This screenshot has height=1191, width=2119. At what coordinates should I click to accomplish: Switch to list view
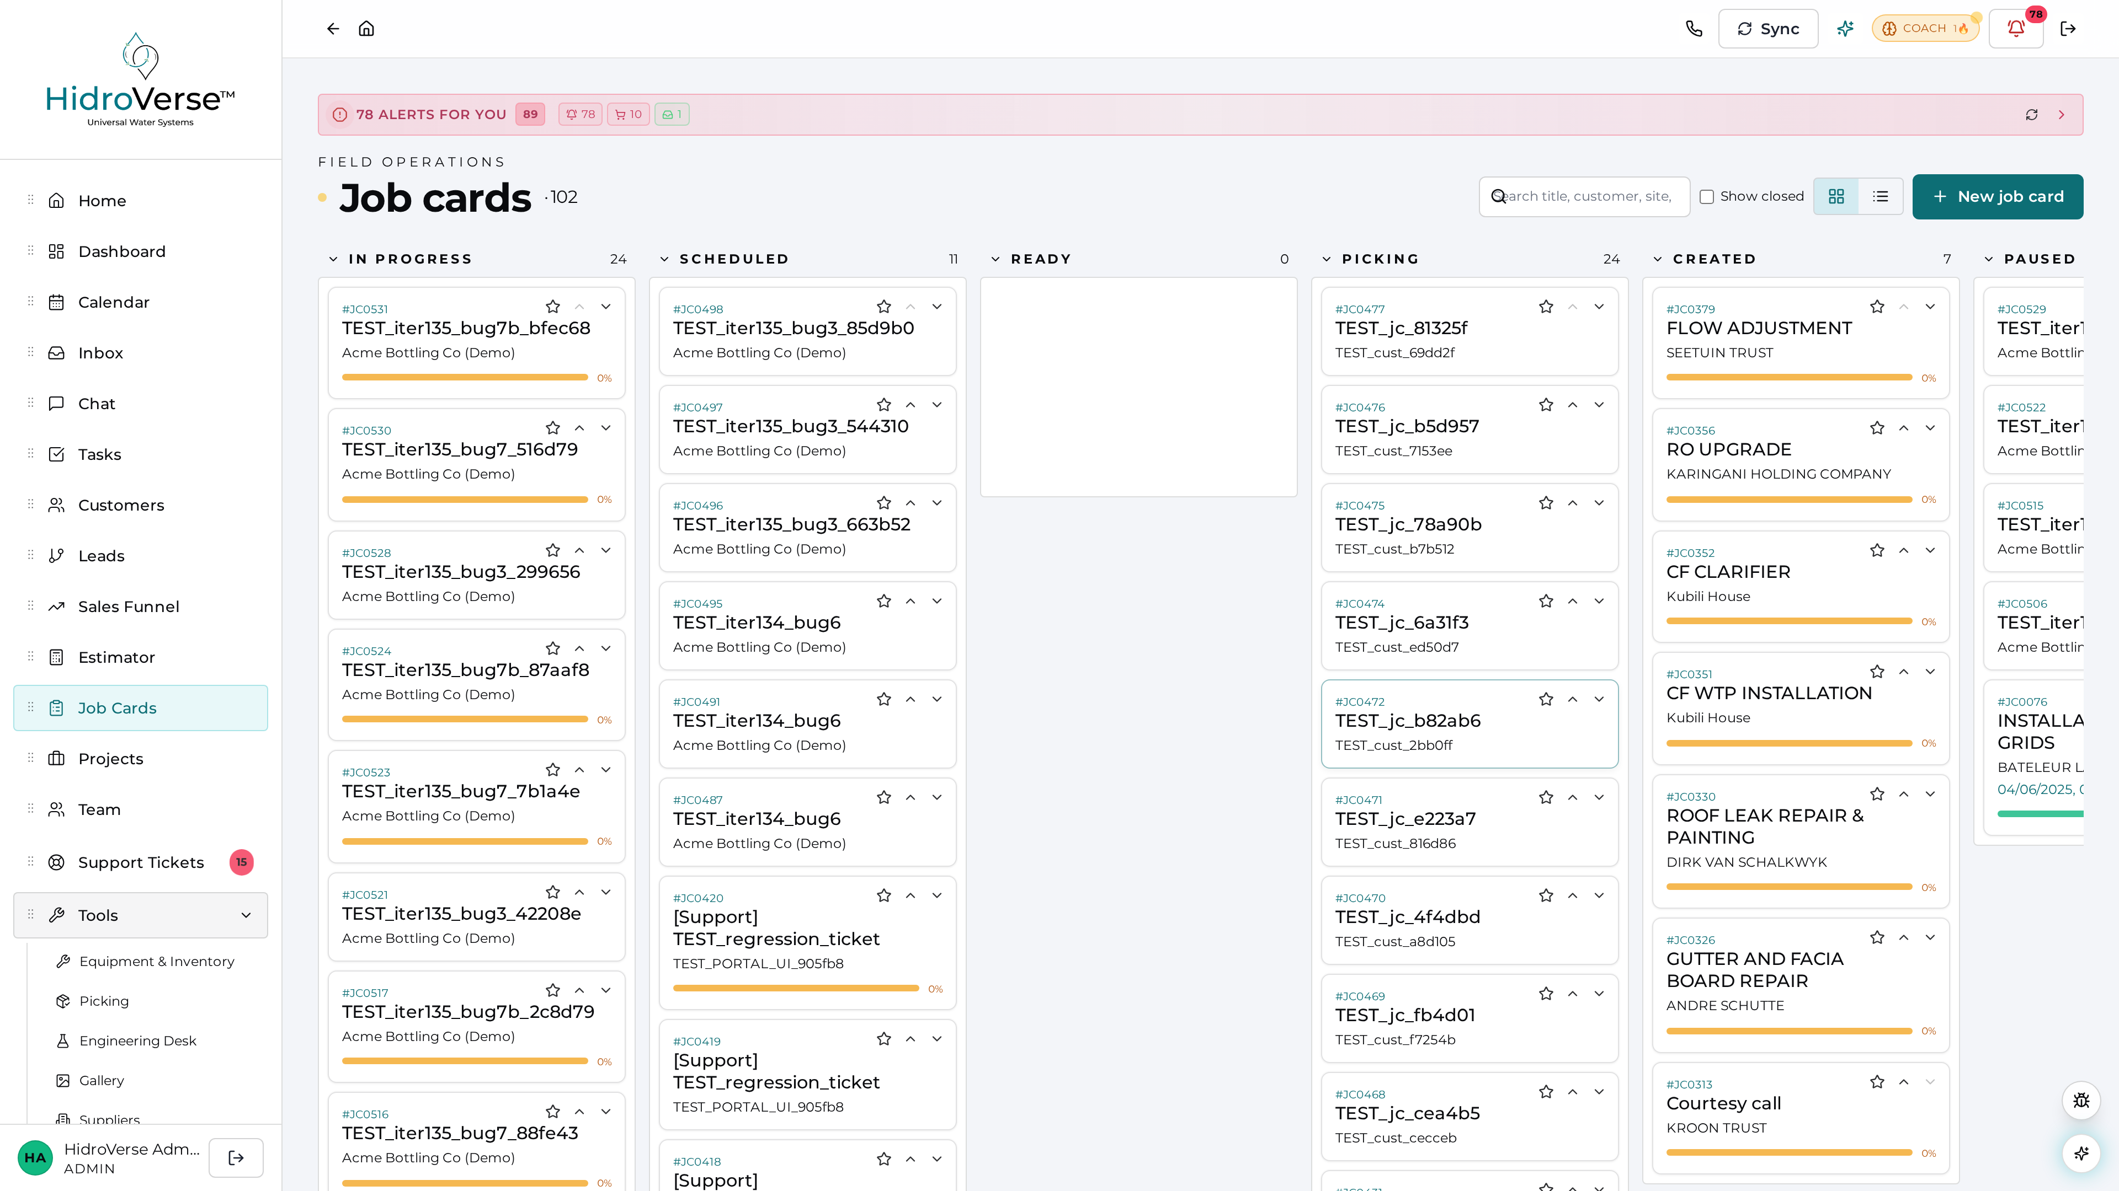click(1881, 196)
